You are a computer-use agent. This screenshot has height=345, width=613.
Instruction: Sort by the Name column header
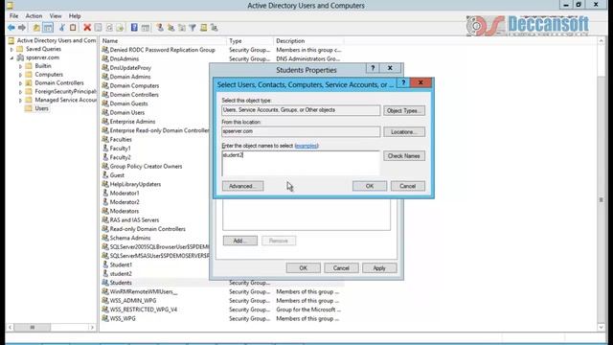pyautogui.click(x=164, y=40)
